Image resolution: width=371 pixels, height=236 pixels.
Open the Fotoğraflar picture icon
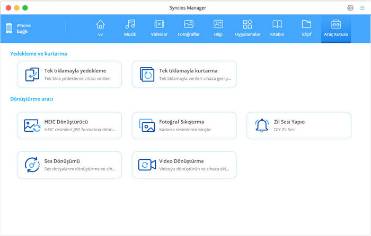click(x=189, y=24)
